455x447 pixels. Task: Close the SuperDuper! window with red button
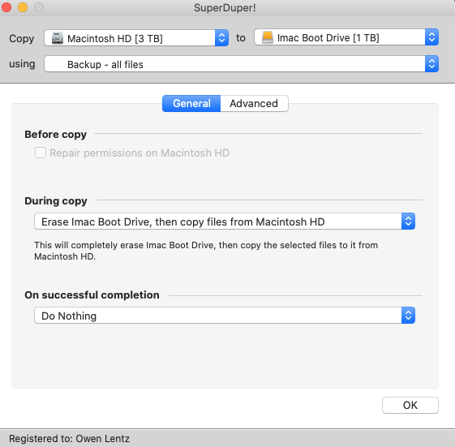click(x=6, y=7)
